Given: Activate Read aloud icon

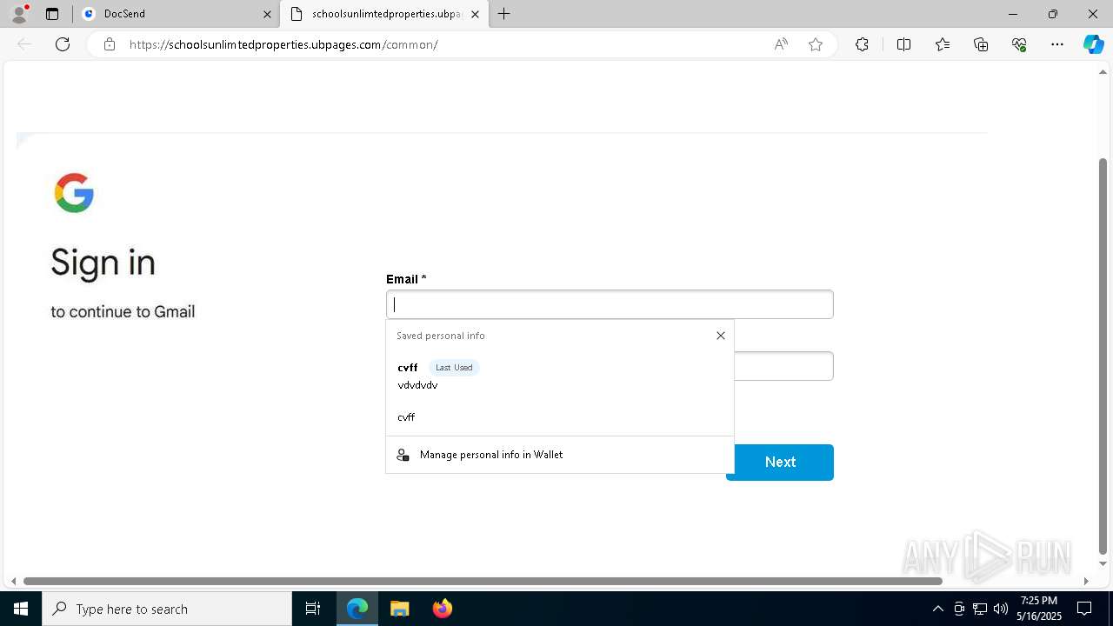Looking at the screenshot, I should tap(781, 44).
